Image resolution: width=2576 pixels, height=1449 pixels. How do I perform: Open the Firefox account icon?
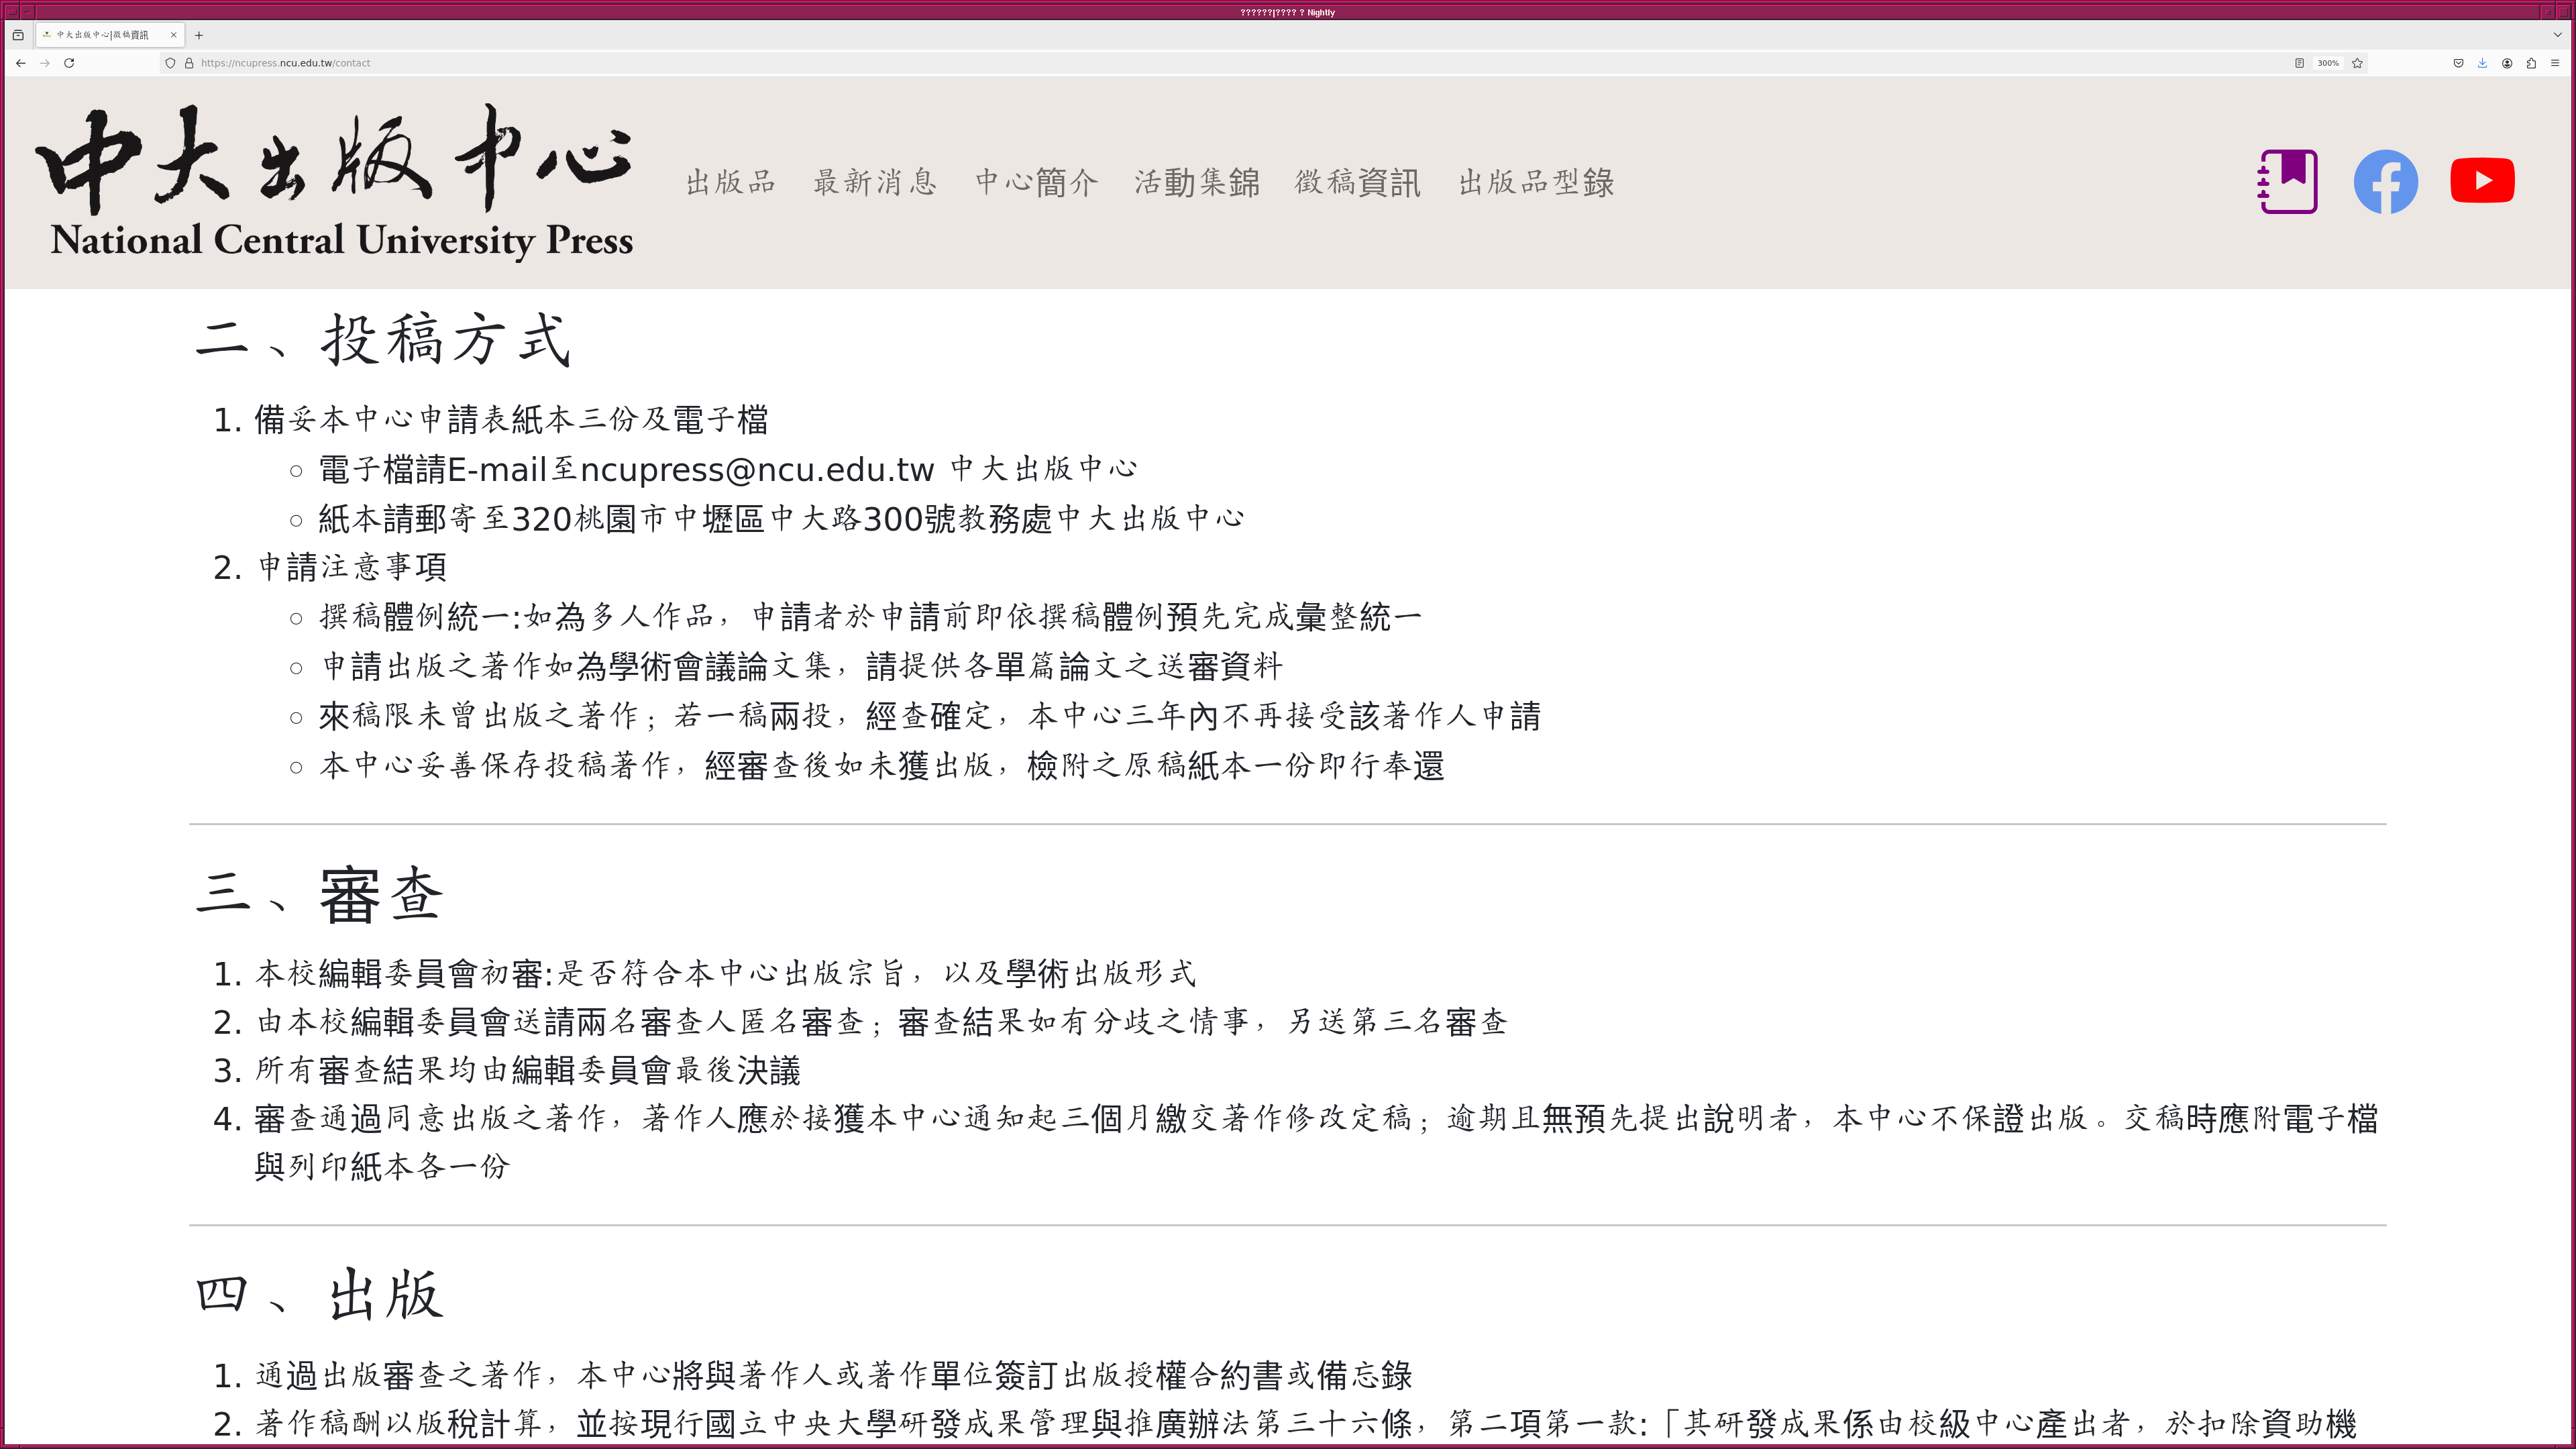pyautogui.click(x=2507, y=63)
